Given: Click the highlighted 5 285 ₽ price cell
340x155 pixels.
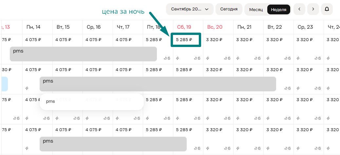Looking at the screenshot, I should [186, 40].
